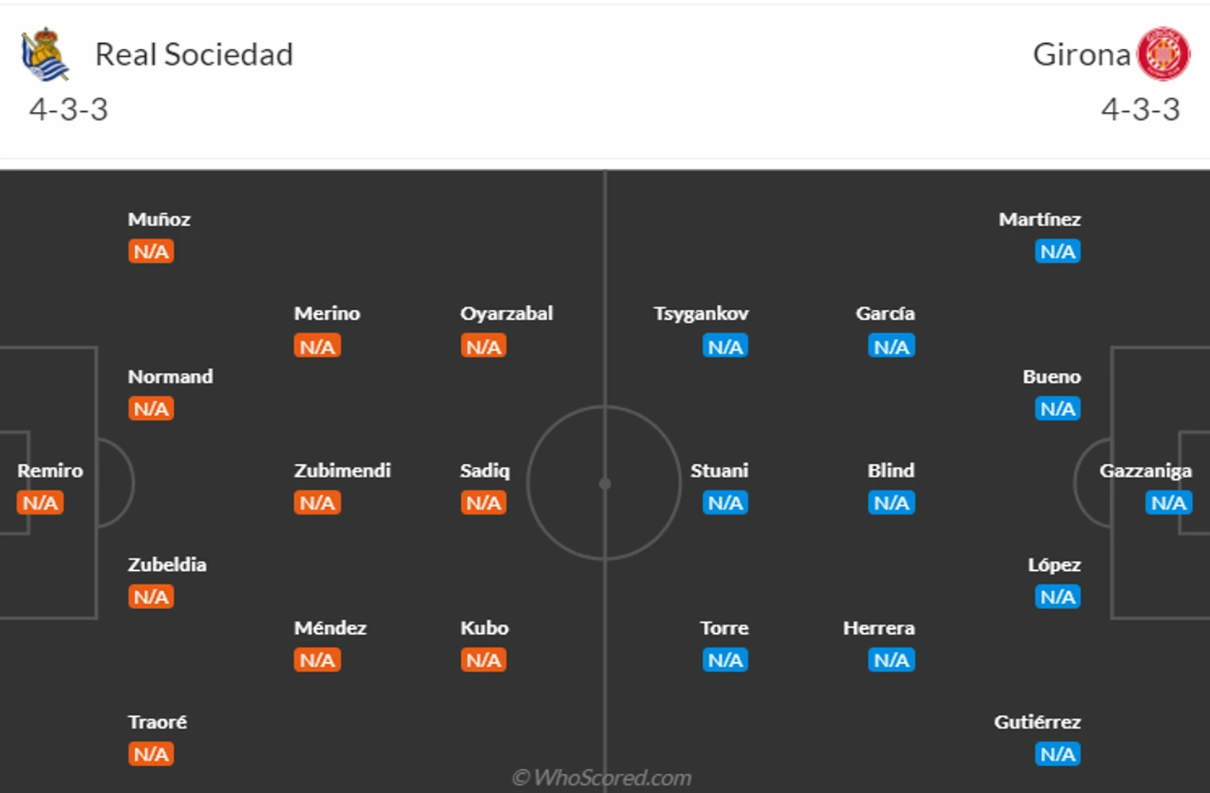The width and height of the screenshot is (1210, 793).
Task: Click Kubo's orange N/A rating badge
Action: pos(483,660)
